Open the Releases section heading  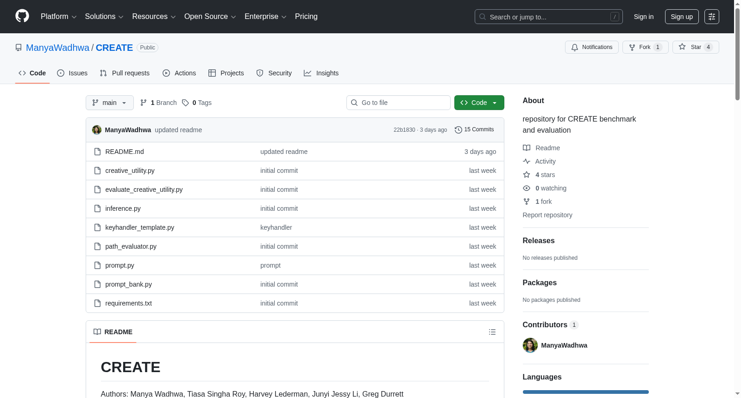coord(539,241)
